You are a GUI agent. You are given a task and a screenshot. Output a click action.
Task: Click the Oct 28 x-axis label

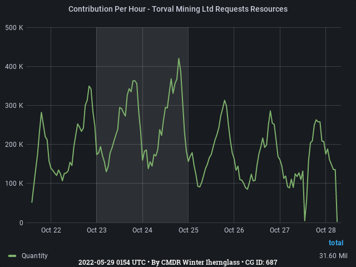coord(326,230)
